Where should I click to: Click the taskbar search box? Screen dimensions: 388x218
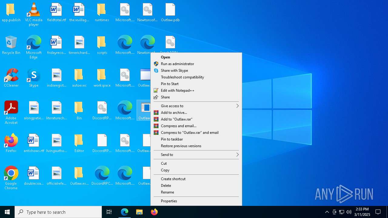[x=58, y=212]
